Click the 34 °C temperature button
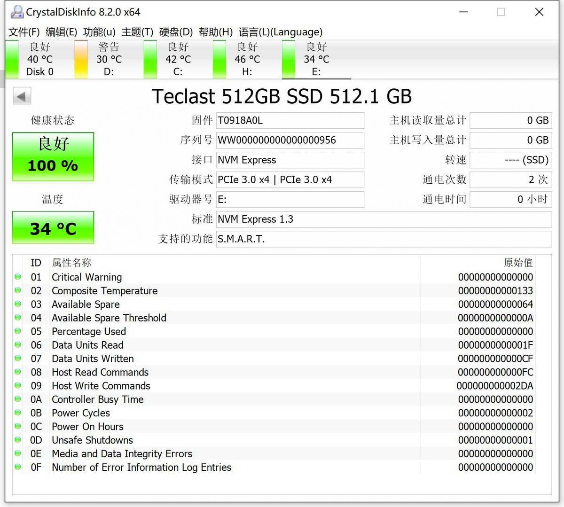The height and width of the screenshot is (507, 564). point(53,228)
